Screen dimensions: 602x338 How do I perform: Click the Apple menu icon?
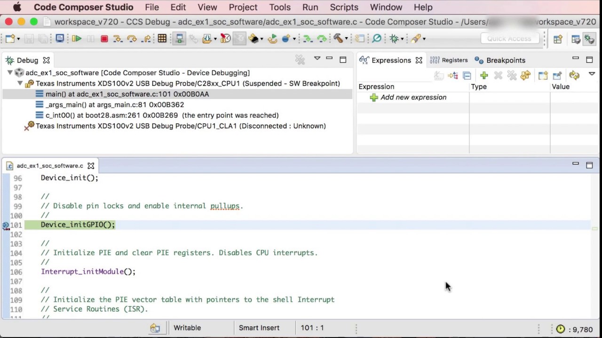point(17,7)
